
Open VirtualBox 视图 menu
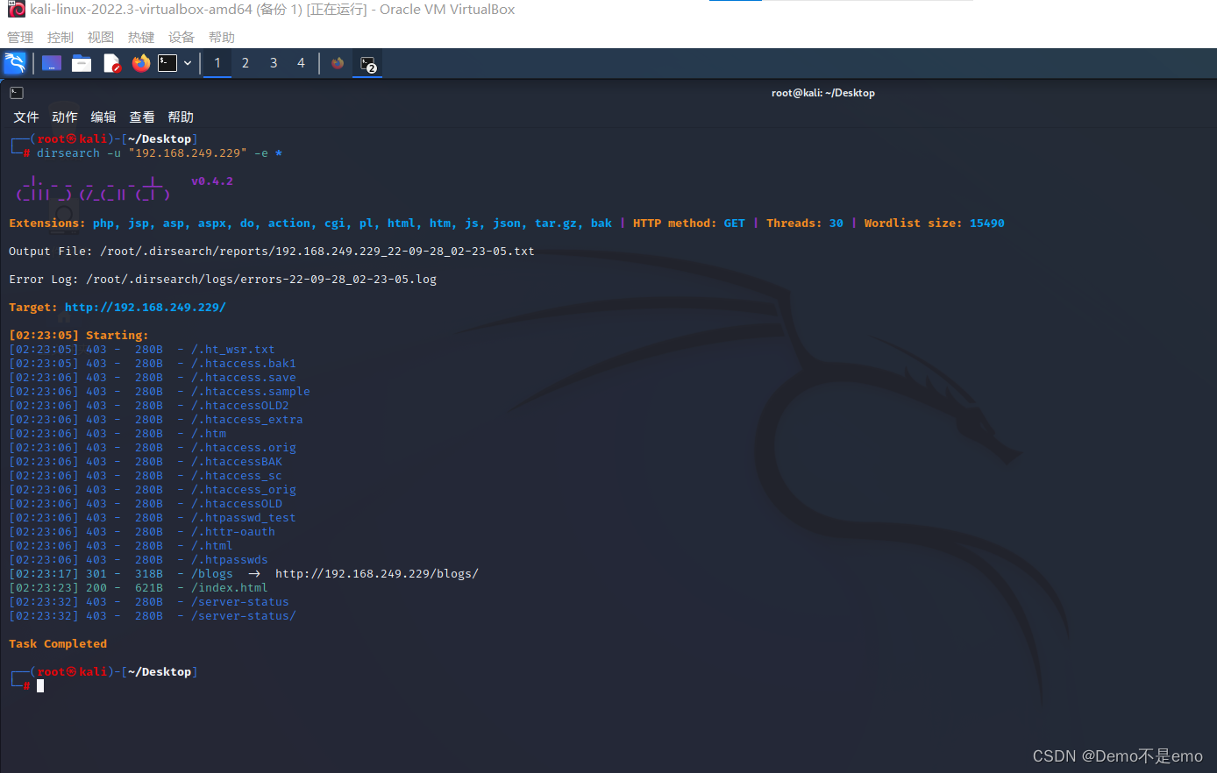(101, 37)
